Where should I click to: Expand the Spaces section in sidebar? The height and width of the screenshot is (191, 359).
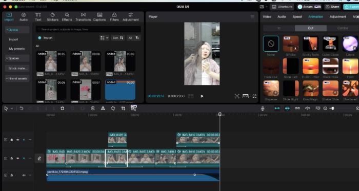(17, 58)
